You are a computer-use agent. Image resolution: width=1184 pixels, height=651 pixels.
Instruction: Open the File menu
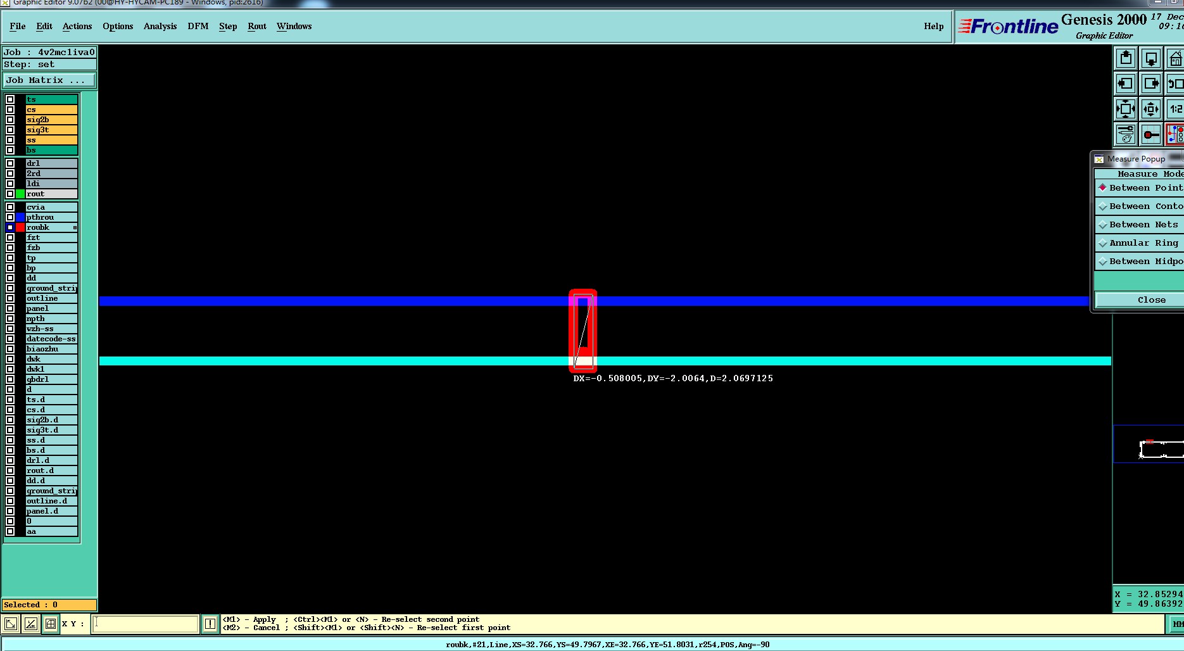pyautogui.click(x=18, y=26)
